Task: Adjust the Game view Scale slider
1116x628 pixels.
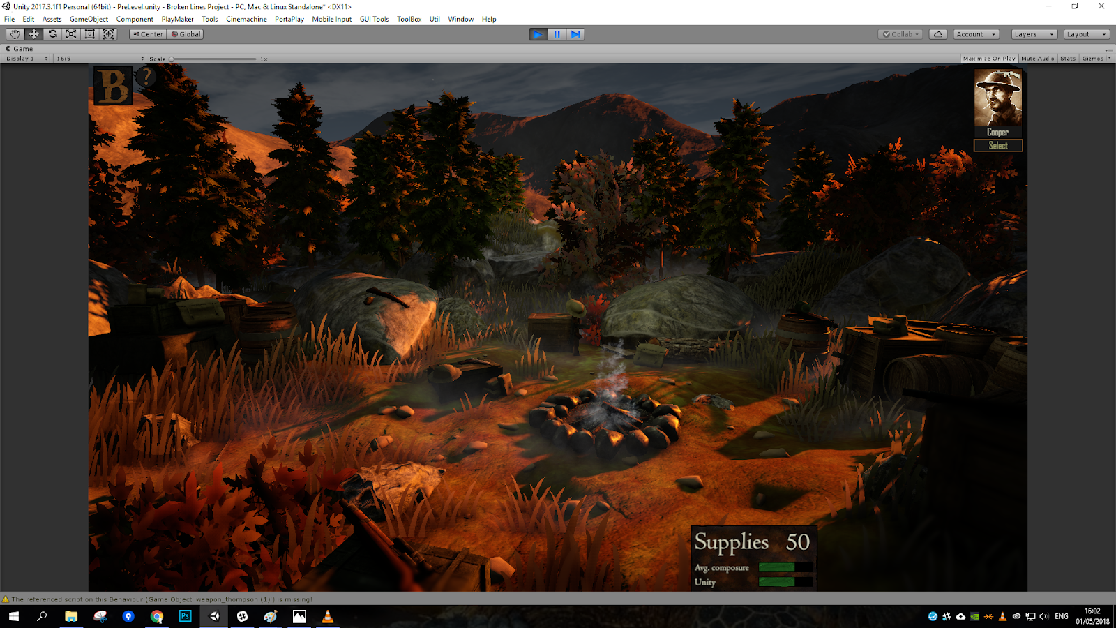Action: pyautogui.click(x=213, y=59)
